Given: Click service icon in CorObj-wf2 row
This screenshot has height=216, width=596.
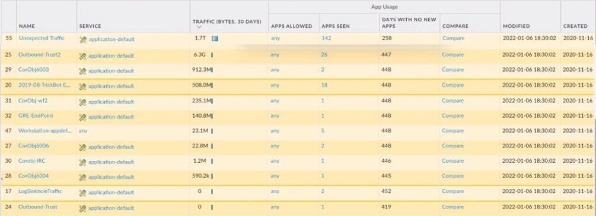Looking at the screenshot, I should coord(82,102).
